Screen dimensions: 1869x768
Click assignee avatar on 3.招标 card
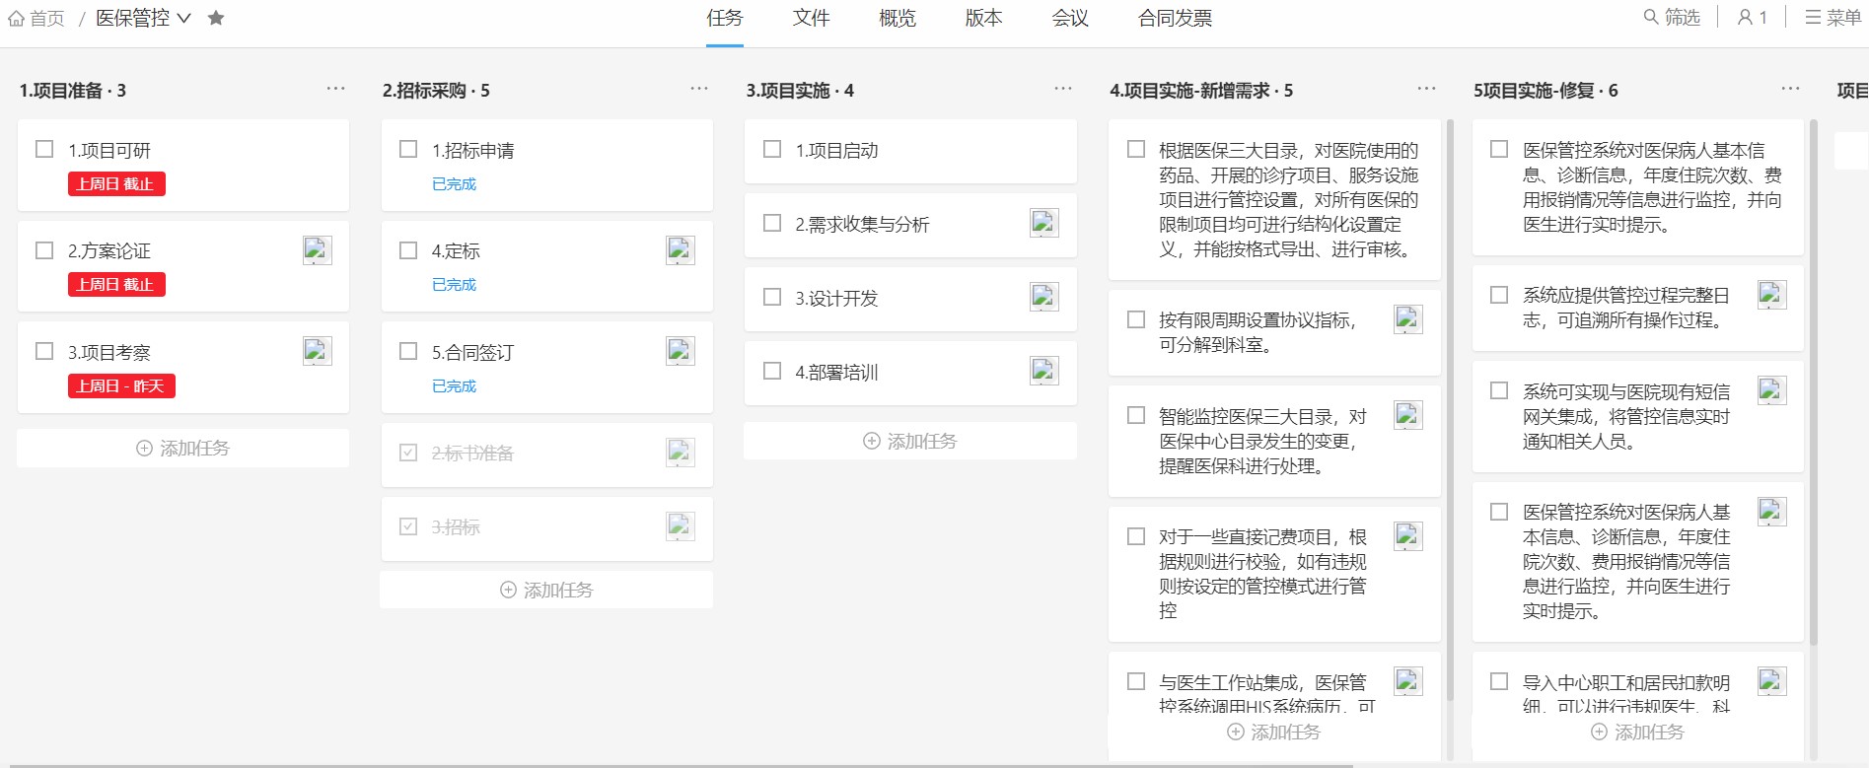coord(681,526)
